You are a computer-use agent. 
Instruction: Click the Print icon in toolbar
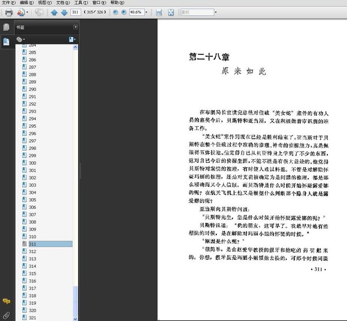coord(9,12)
